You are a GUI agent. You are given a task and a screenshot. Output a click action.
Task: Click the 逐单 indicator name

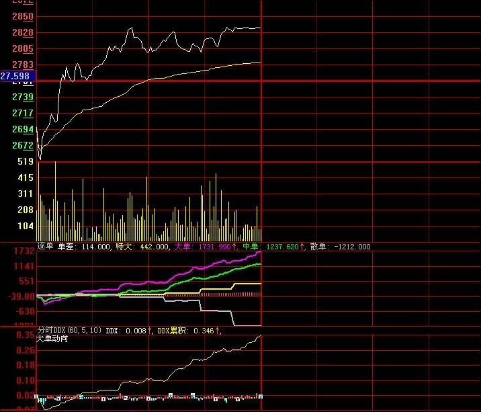(45, 247)
